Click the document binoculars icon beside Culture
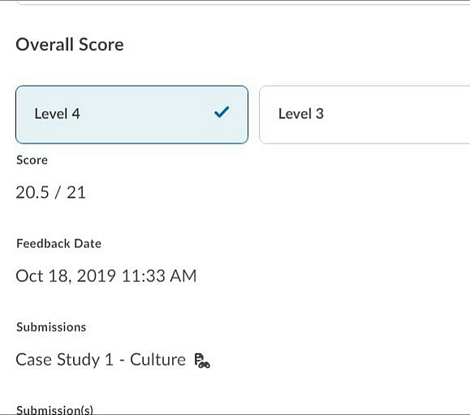The height and width of the screenshot is (415, 470). pos(202,361)
